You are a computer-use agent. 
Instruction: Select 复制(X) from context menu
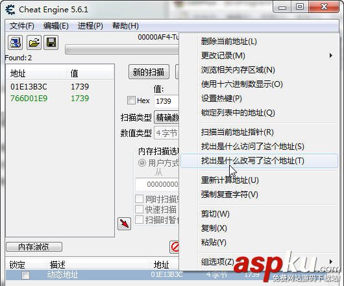point(259,228)
